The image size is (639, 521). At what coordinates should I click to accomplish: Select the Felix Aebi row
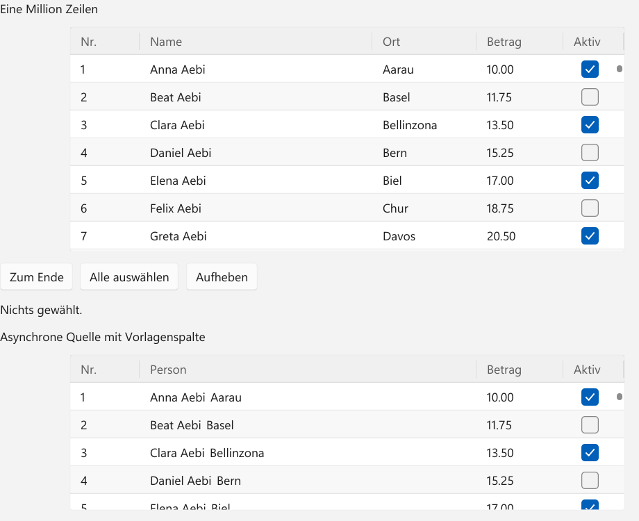tap(347, 208)
